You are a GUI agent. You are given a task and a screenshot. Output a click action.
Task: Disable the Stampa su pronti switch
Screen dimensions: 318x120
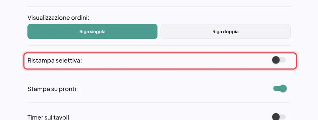tap(280, 89)
